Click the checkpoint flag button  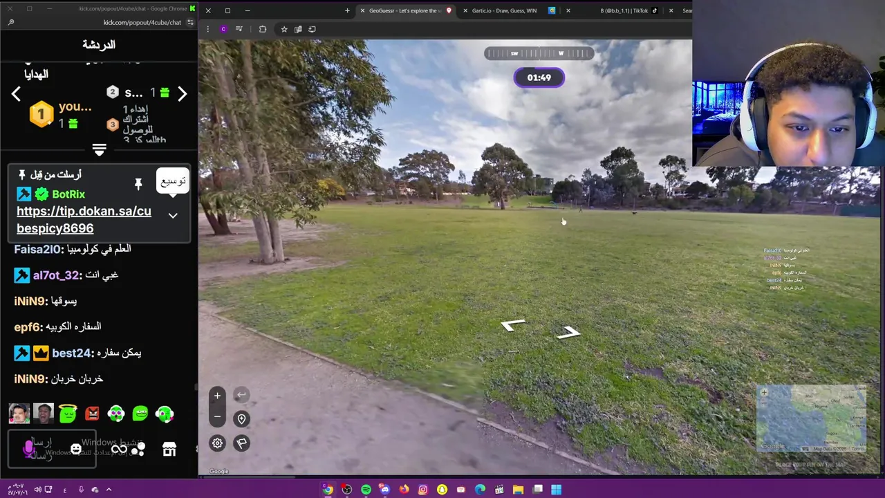pyautogui.click(x=241, y=443)
